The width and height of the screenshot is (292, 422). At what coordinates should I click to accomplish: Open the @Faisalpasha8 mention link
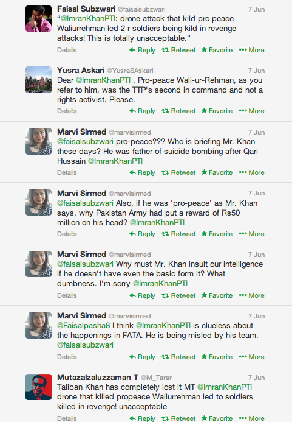click(x=83, y=326)
